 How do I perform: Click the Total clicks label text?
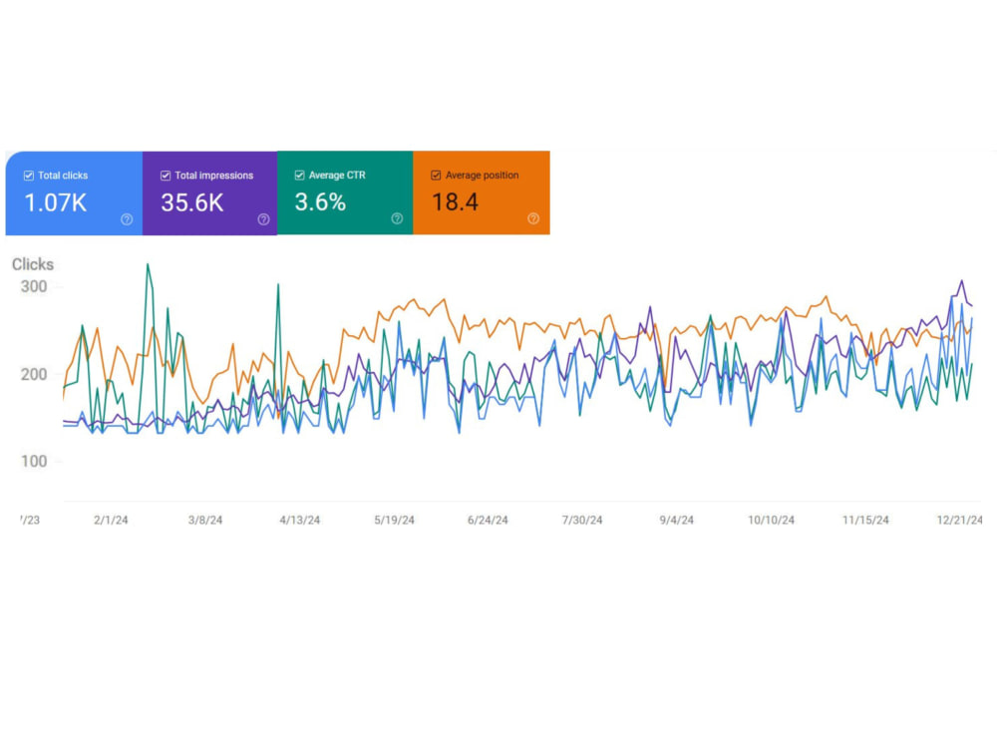coord(63,176)
